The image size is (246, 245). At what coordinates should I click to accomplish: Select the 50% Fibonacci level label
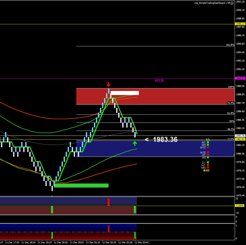231,121
